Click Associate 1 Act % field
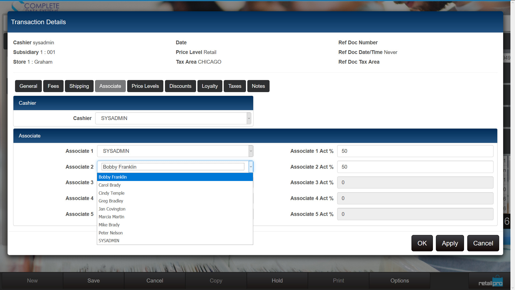 [x=415, y=151]
